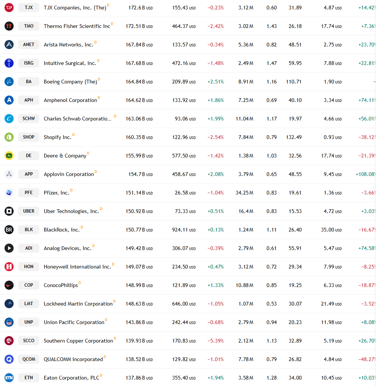Click volume 11.04 M for Schwab
Viewport: 376px width, 386px height.
[x=244, y=119]
